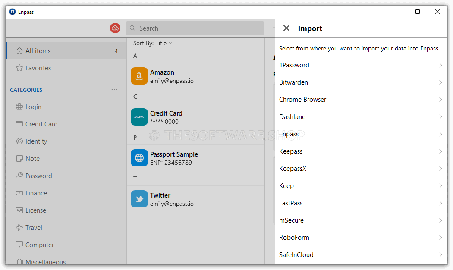The image size is (453, 270).
Task: Click the Amazon item logo
Action: click(139, 76)
